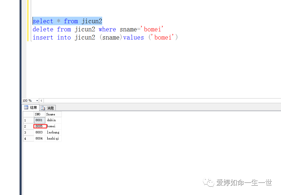Click the SNO column header

[x=39, y=114]
